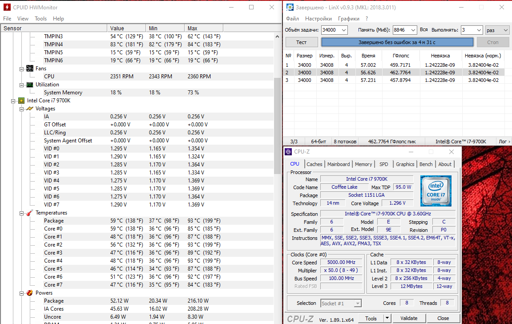Click the Tools button in CPU-Z
512x324 pixels.
(x=371, y=318)
